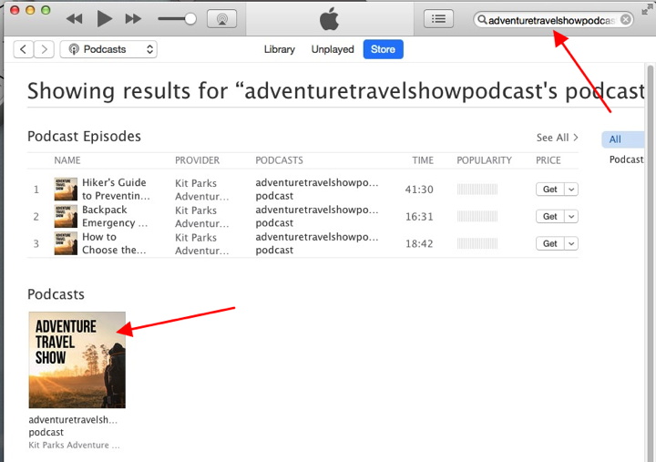Adjust the volume slider knob
656x462 pixels.
click(190, 19)
